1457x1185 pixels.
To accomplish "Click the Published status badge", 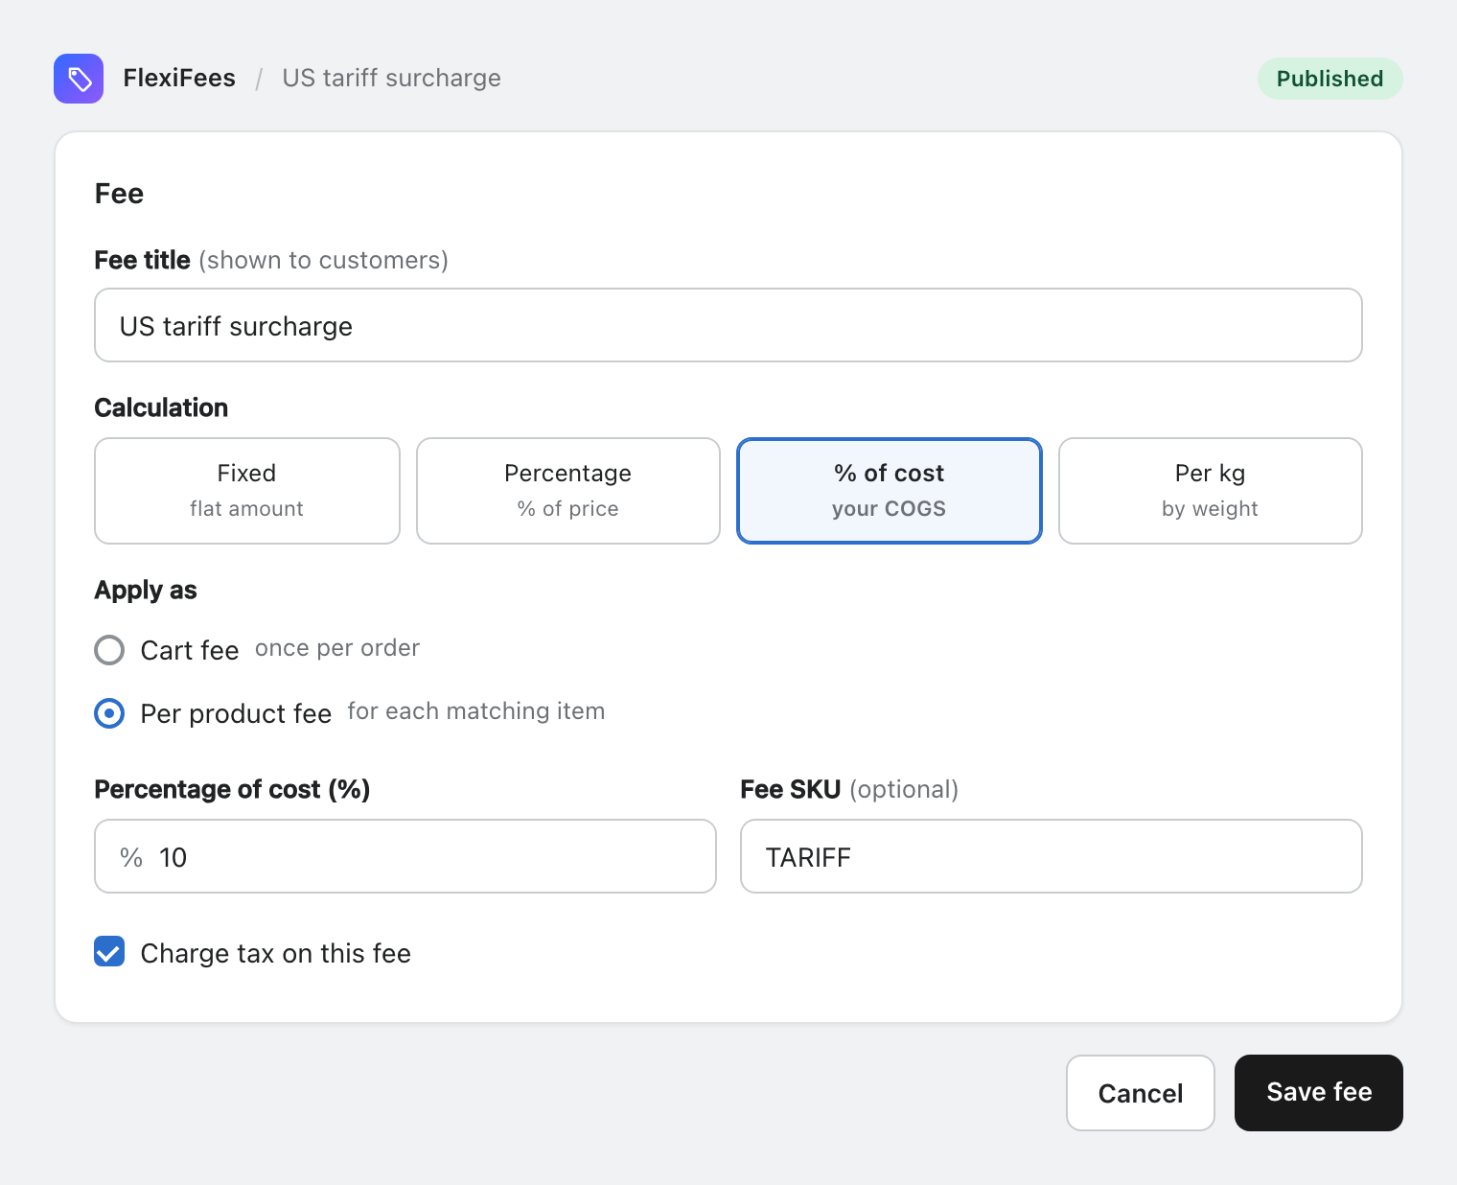I will click(1330, 79).
